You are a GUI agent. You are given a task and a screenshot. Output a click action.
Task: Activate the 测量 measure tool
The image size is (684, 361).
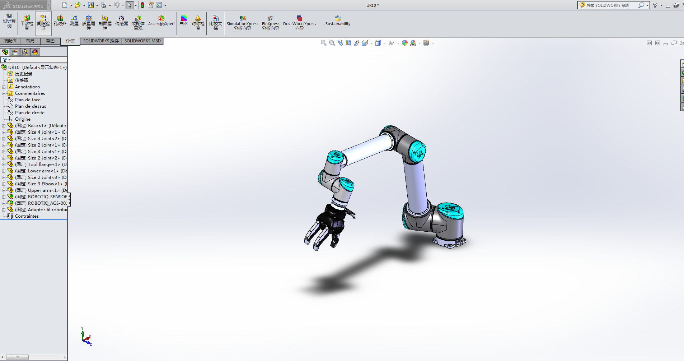(74, 21)
